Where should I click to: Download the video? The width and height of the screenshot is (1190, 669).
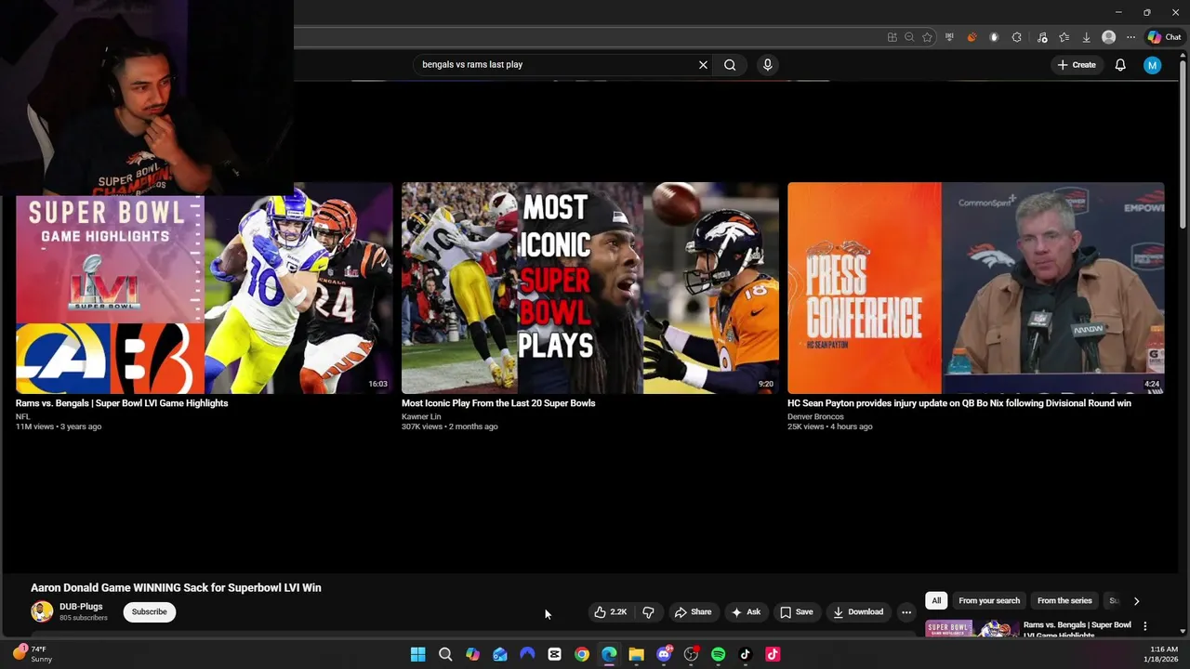[x=858, y=611]
